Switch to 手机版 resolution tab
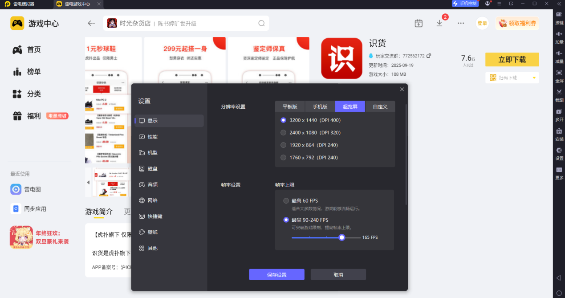565x298 pixels. (x=320, y=106)
